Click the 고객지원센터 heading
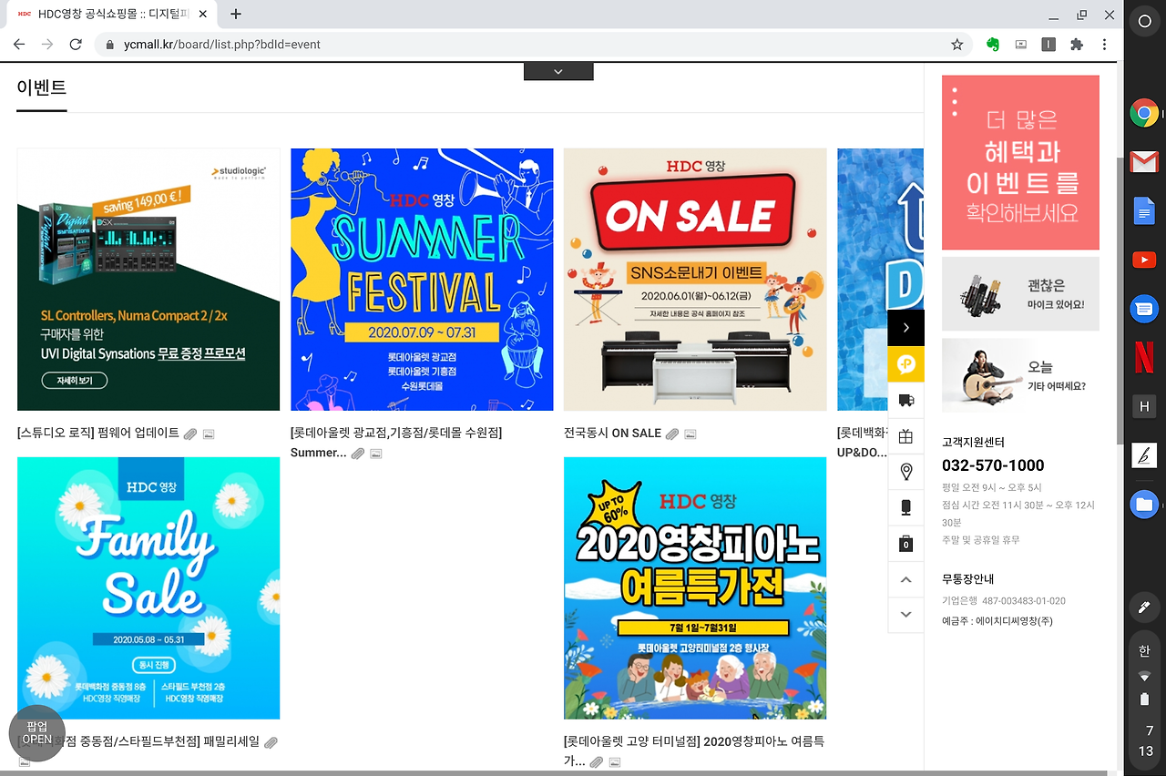The height and width of the screenshot is (776, 1166). pyautogui.click(x=973, y=442)
